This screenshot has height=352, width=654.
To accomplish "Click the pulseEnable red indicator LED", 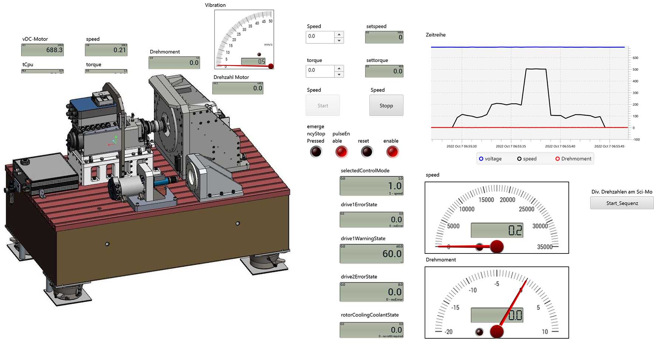I will (341, 152).
